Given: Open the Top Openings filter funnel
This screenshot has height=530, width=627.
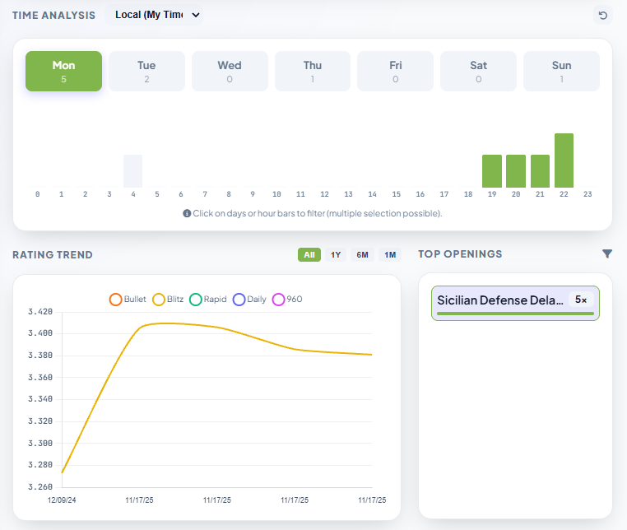Looking at the screenshot, I should pyautogui.click(x=607, y=254).
